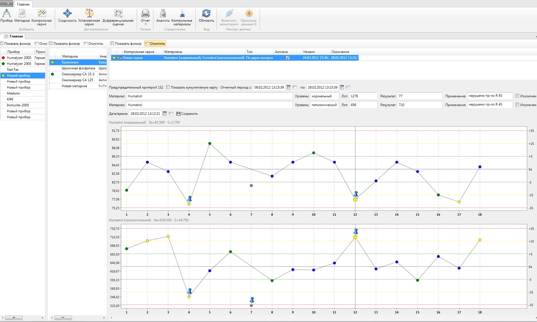Image resolution: width=537 pixels, height=322 pixels.
Task: Click Очистить above the Методика list
Action: coord(93,44)
